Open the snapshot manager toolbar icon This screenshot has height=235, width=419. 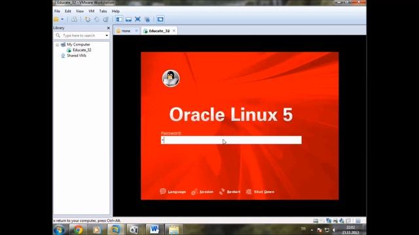(x=106, y=19)
